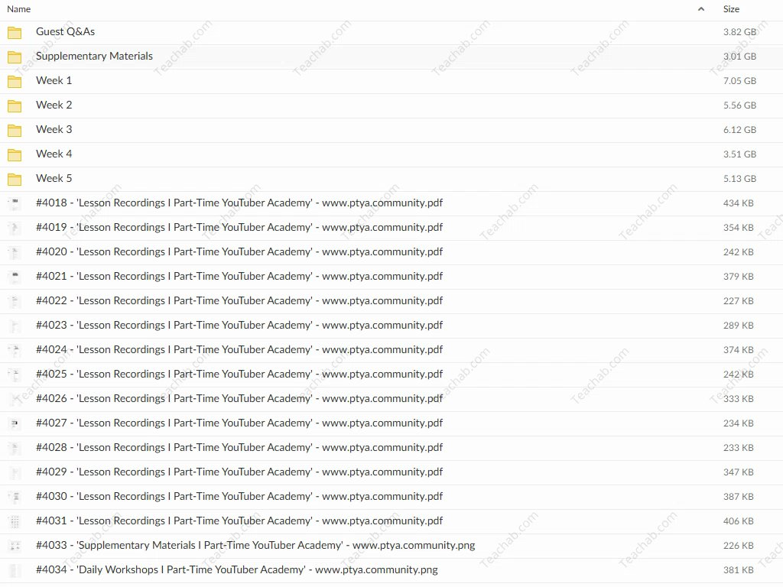Open #4031 Lesson Recordings PDF file name
This screenshot has height=587, width=783.
click(239, 521)
